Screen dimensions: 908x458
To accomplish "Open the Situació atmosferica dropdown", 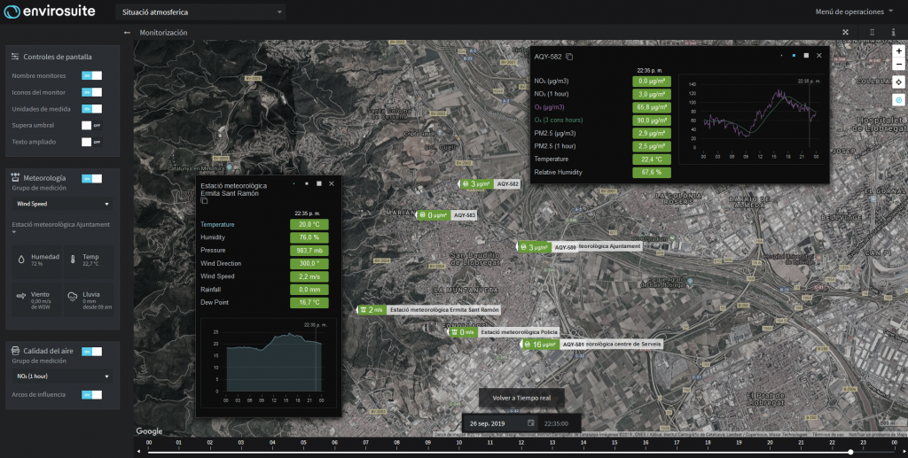I will pos(201,12).
